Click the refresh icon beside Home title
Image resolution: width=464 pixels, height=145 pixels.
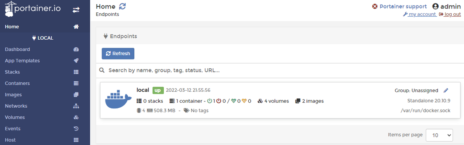click(122, 6)
